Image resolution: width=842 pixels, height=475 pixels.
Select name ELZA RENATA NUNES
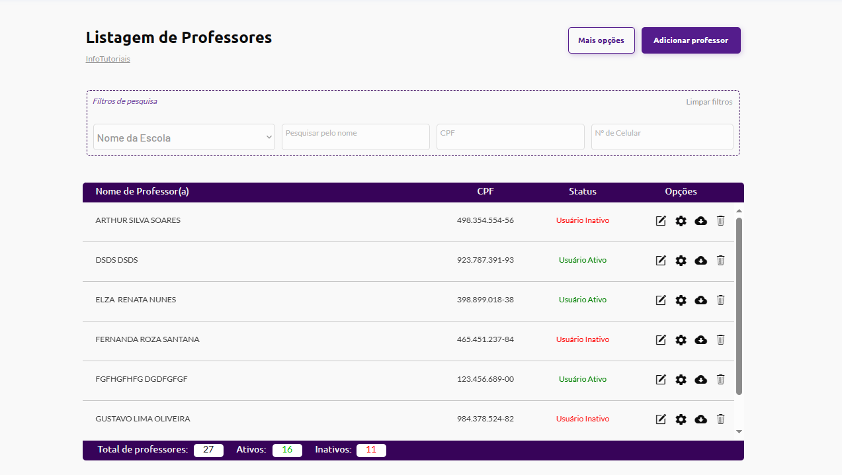136,300
